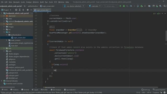167x94 pixels.
Task: Hide the Project panel with minus icon
Action: pos(31,10)
